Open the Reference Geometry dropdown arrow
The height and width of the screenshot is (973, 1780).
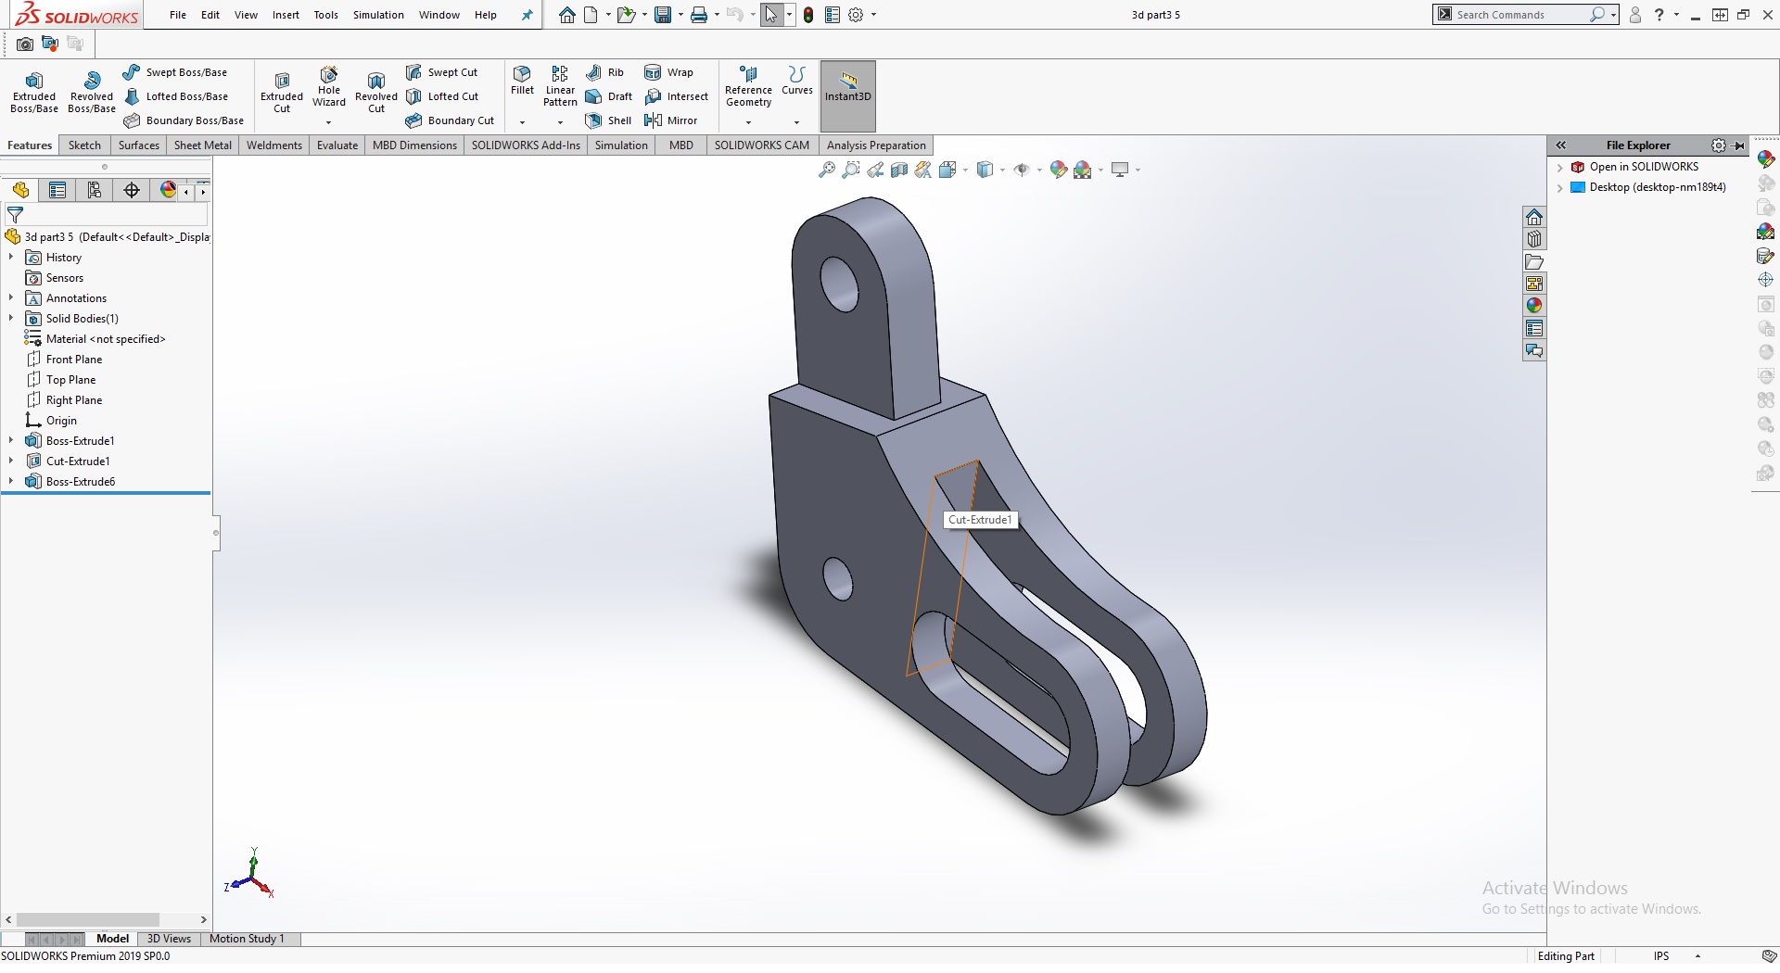tap(748, 122)
